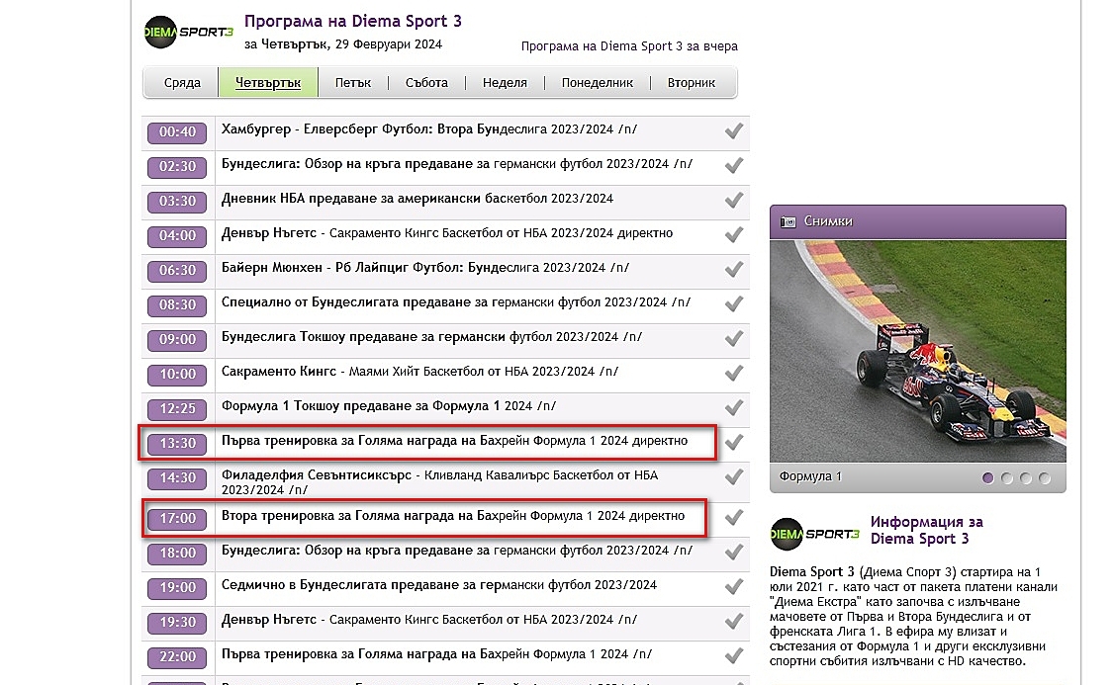1113x685 pixels.
Task: Click the 22:00 time badge
Action: point(177,656)
